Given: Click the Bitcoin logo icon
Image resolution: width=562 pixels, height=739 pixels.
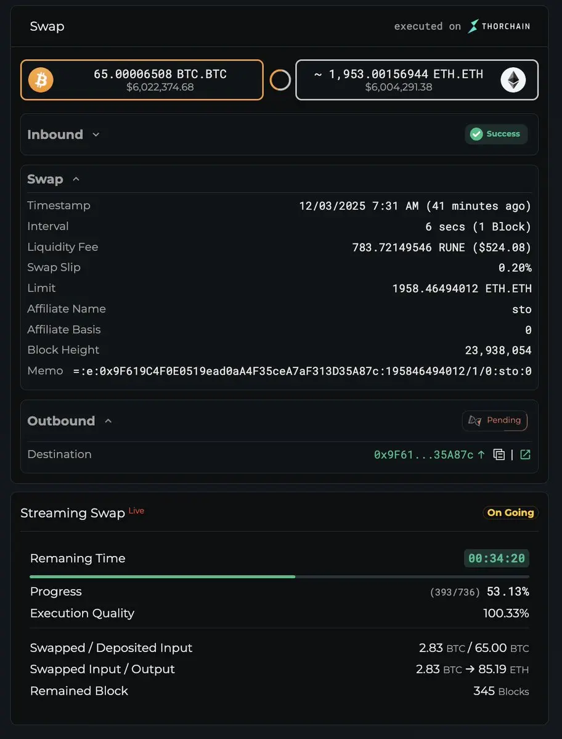Looking at the screenshot, I should tap(41, 80).
